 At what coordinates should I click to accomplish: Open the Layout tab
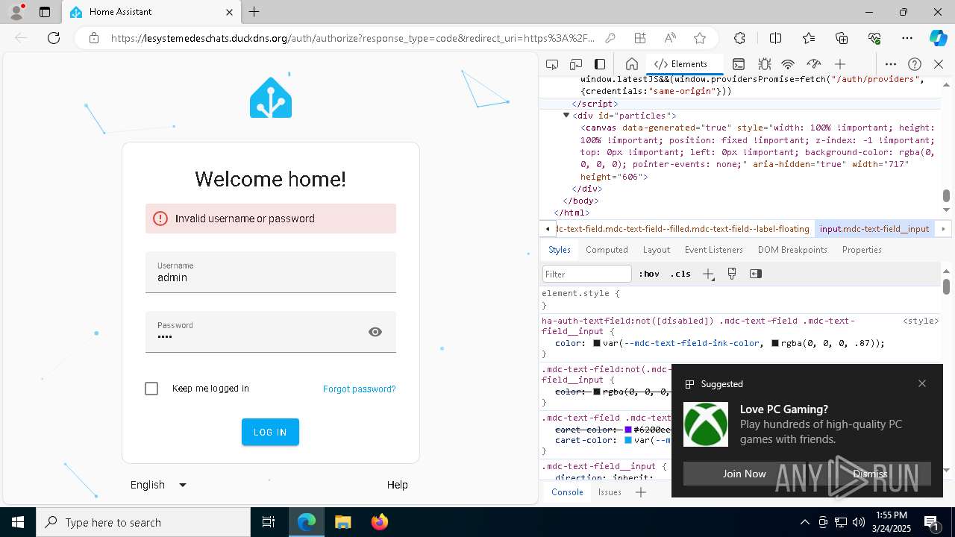click(657, 250)
